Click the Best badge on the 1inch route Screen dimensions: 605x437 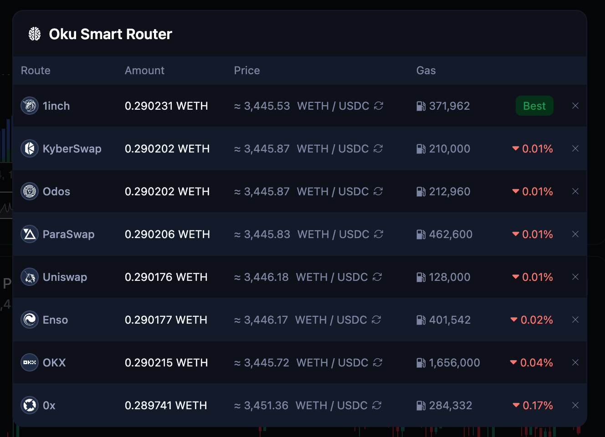(534, 106)
